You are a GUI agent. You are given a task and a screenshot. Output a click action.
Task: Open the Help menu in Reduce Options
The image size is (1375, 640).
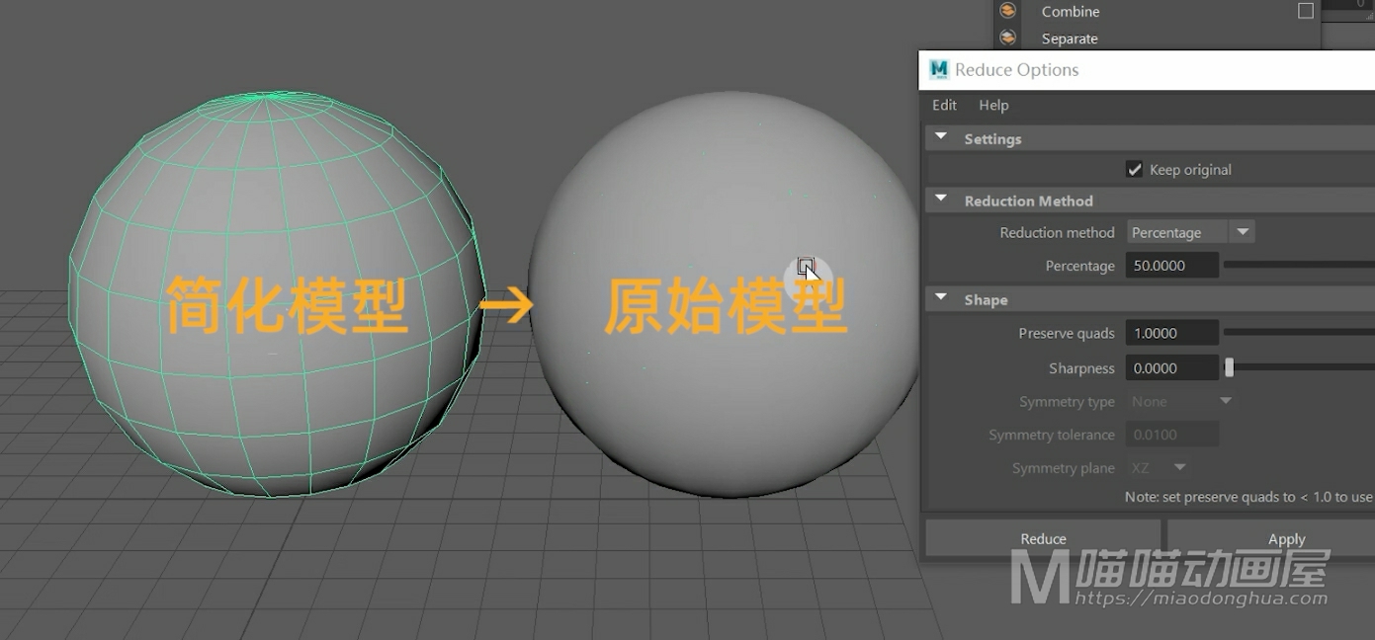(993, 105)
